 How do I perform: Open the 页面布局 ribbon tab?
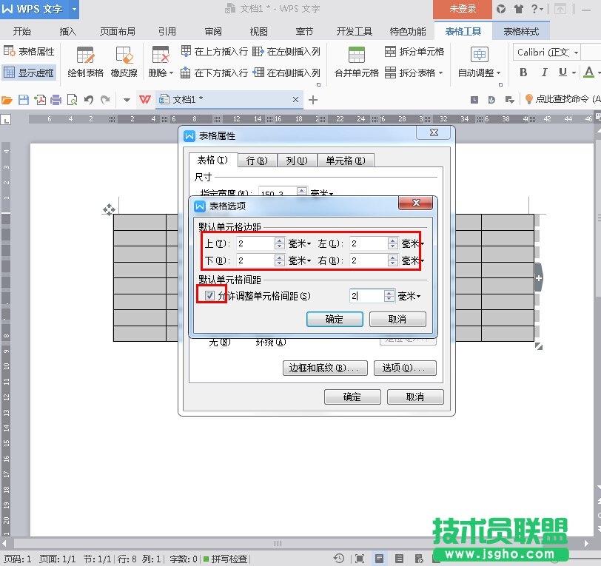[x=118, y=32]
